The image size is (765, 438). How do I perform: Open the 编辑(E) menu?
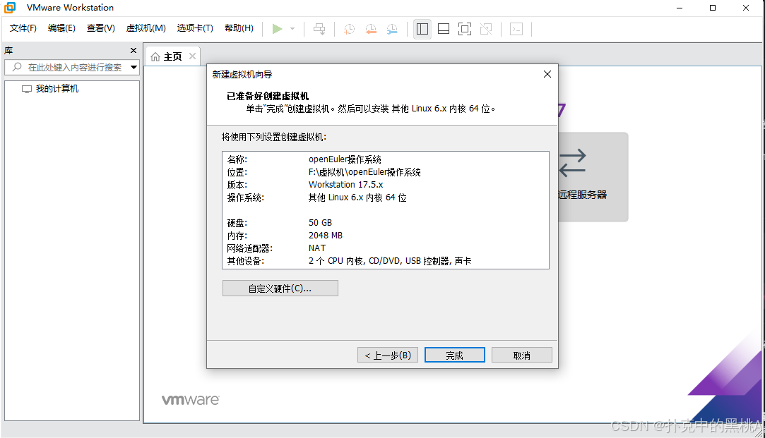(61, 28)
